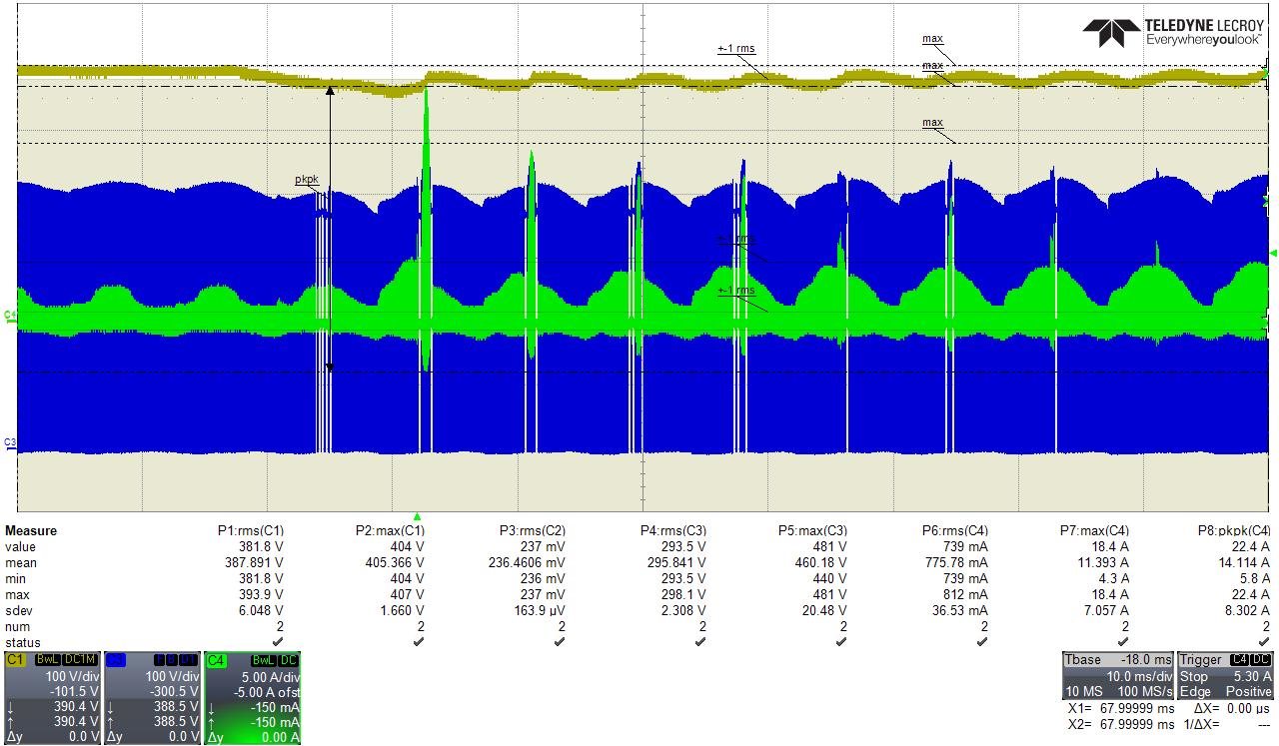
Task: Click the mean value 236.4606 mV
Action: [x=526, y=562]
